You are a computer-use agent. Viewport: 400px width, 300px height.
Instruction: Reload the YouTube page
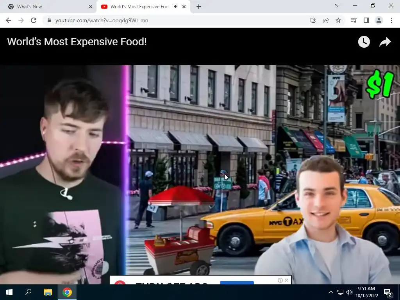34,20
